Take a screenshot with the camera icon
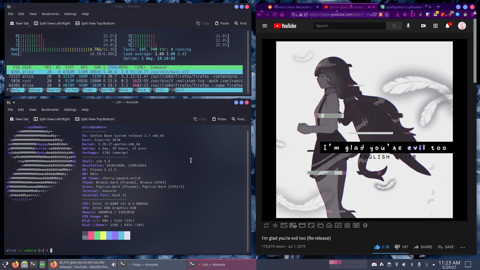The image size is (480, 270). 347,225
